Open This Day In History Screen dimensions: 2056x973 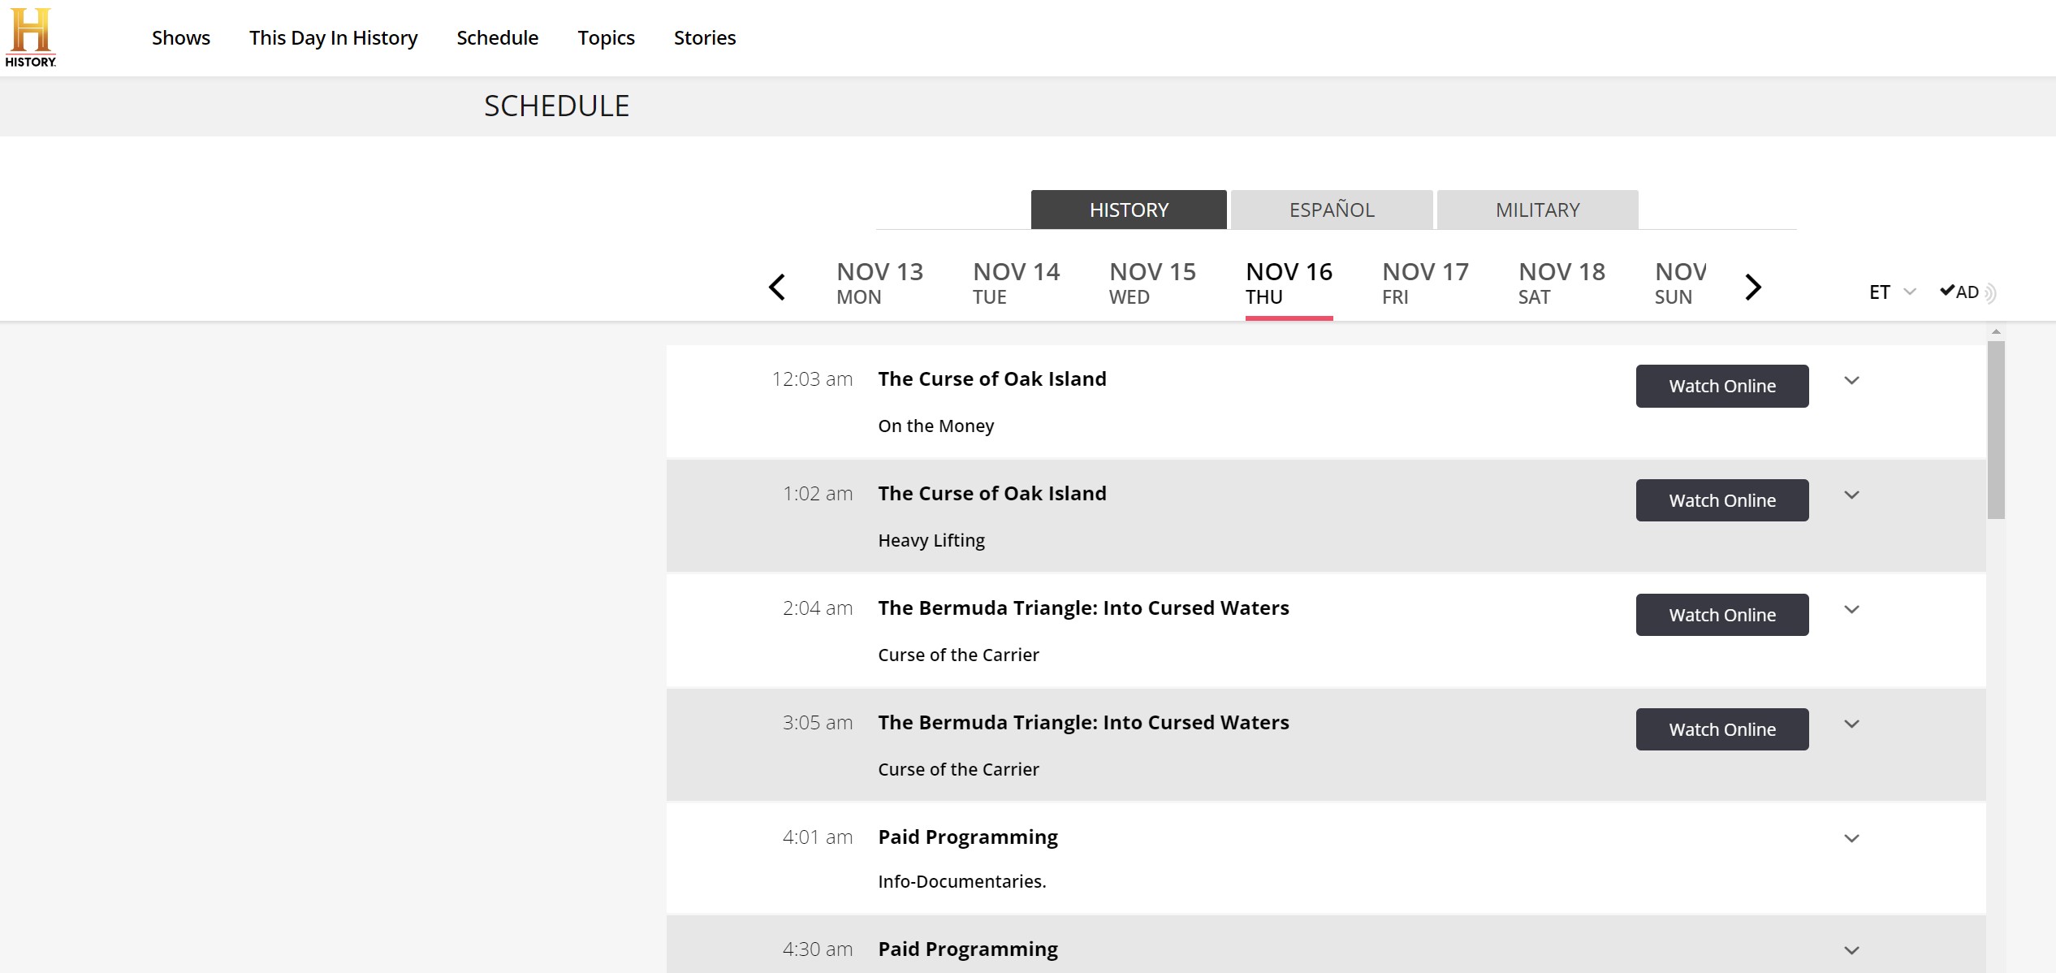click(333, 37)
